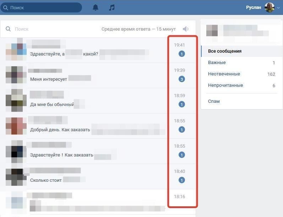
Task: Click the unread badge under 19:41
Action: (x=181, y=54)
